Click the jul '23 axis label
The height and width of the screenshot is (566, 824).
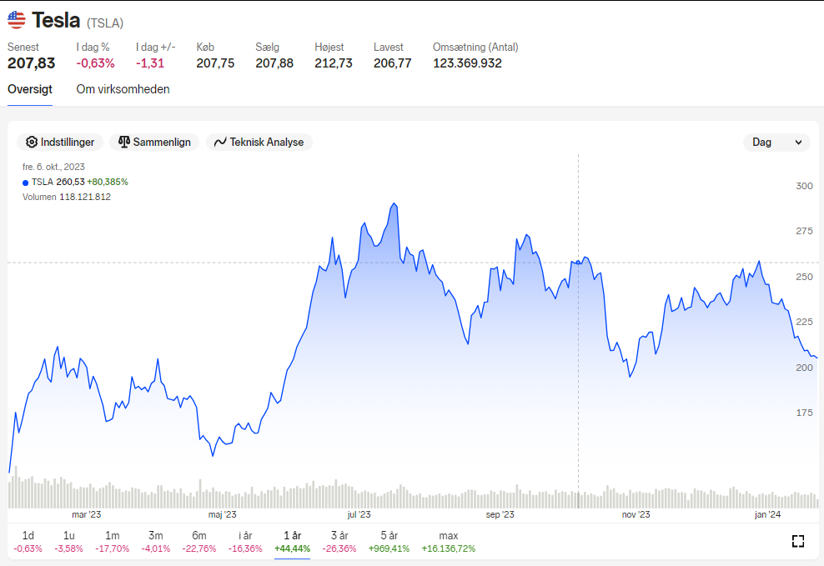pos(359,514)
